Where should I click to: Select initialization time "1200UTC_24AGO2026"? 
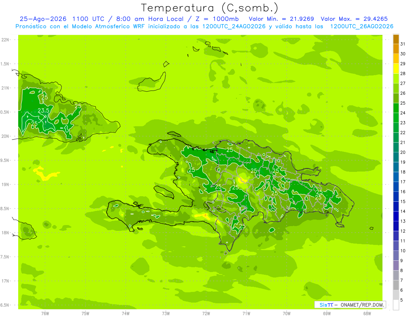[234, 26]
